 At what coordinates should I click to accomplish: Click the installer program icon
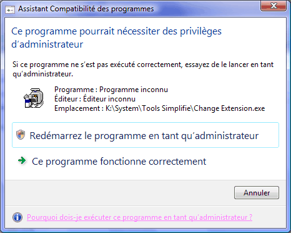click(34, 98)
